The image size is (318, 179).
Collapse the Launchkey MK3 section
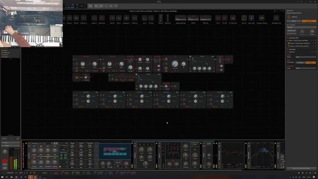[x=287, y=38]
